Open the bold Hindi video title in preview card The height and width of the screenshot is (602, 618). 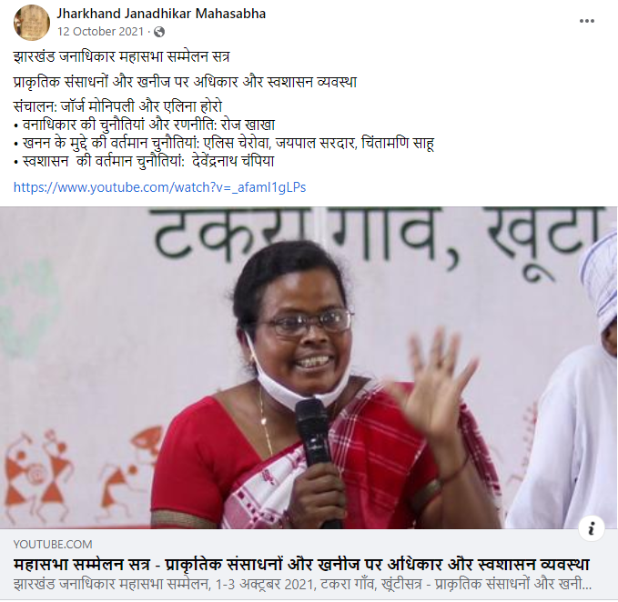(x=301, y=564)
